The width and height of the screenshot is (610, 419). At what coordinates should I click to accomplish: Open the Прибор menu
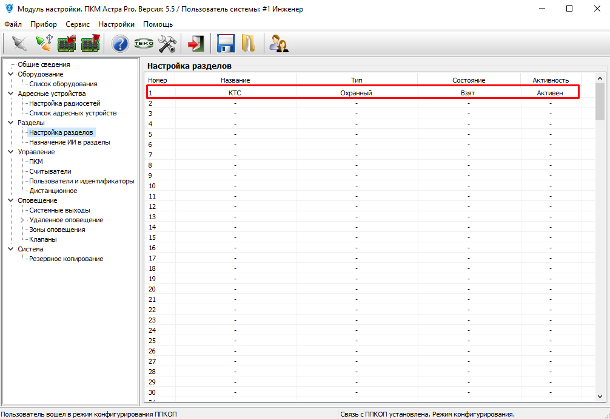pyautogui.click(x=44, y=24)
